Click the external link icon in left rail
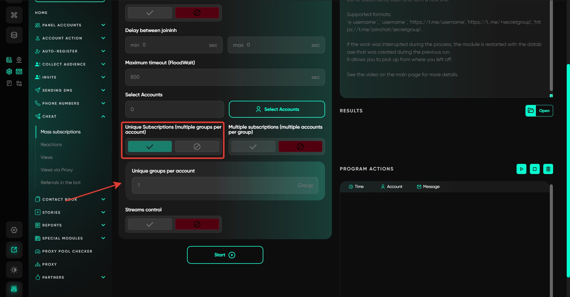Screen dimensions: 570x297 pos(14,250)
